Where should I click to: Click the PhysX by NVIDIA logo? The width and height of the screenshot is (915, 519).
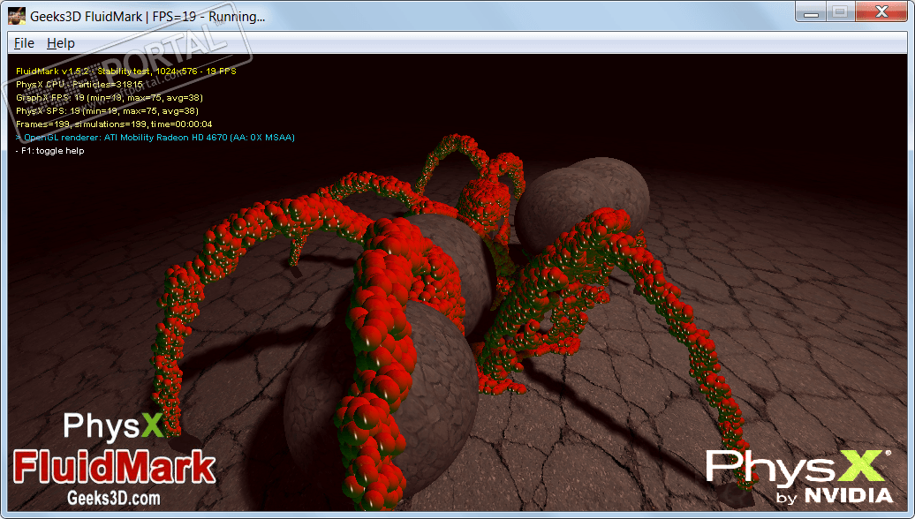point(799,476)
